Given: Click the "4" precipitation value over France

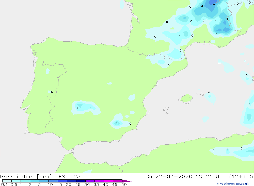Looking at the screenshot, I should pyautogui.click(x=202, y=6).
